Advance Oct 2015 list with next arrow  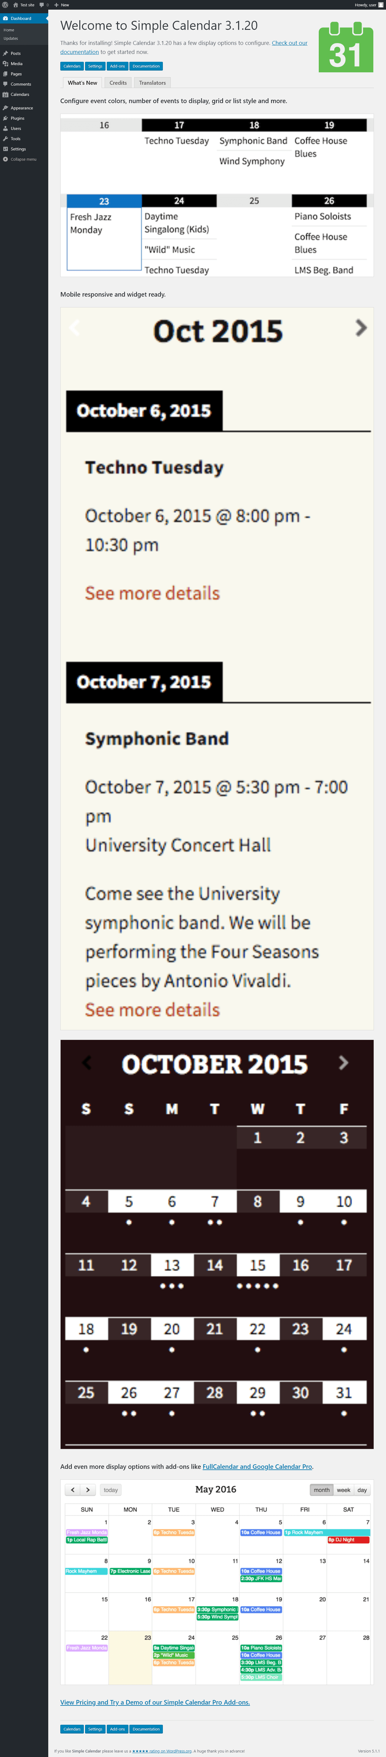tap(362, 328)
